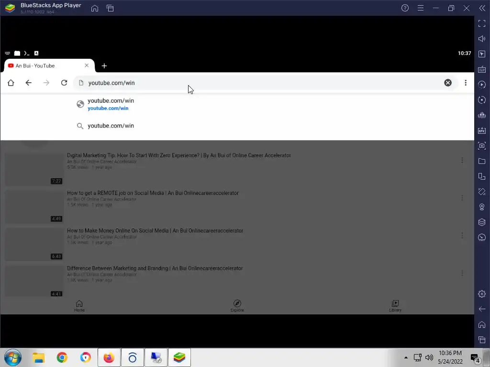The height and width of the screenshot is (367, 490).
Task: Open options menu for Digital Marketing Tip video
Action: 462,161
